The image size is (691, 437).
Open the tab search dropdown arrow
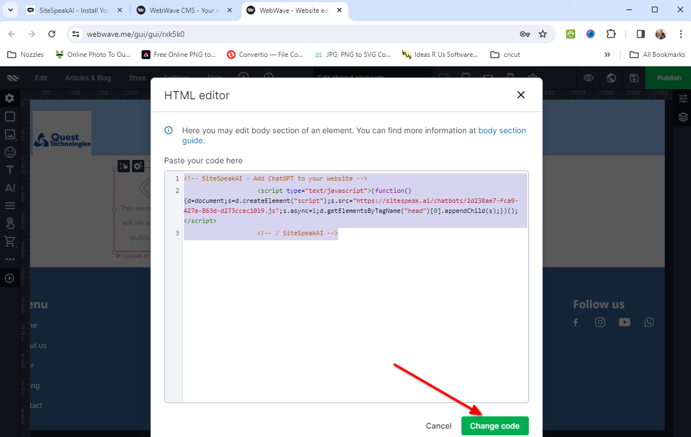pos(10,10)
